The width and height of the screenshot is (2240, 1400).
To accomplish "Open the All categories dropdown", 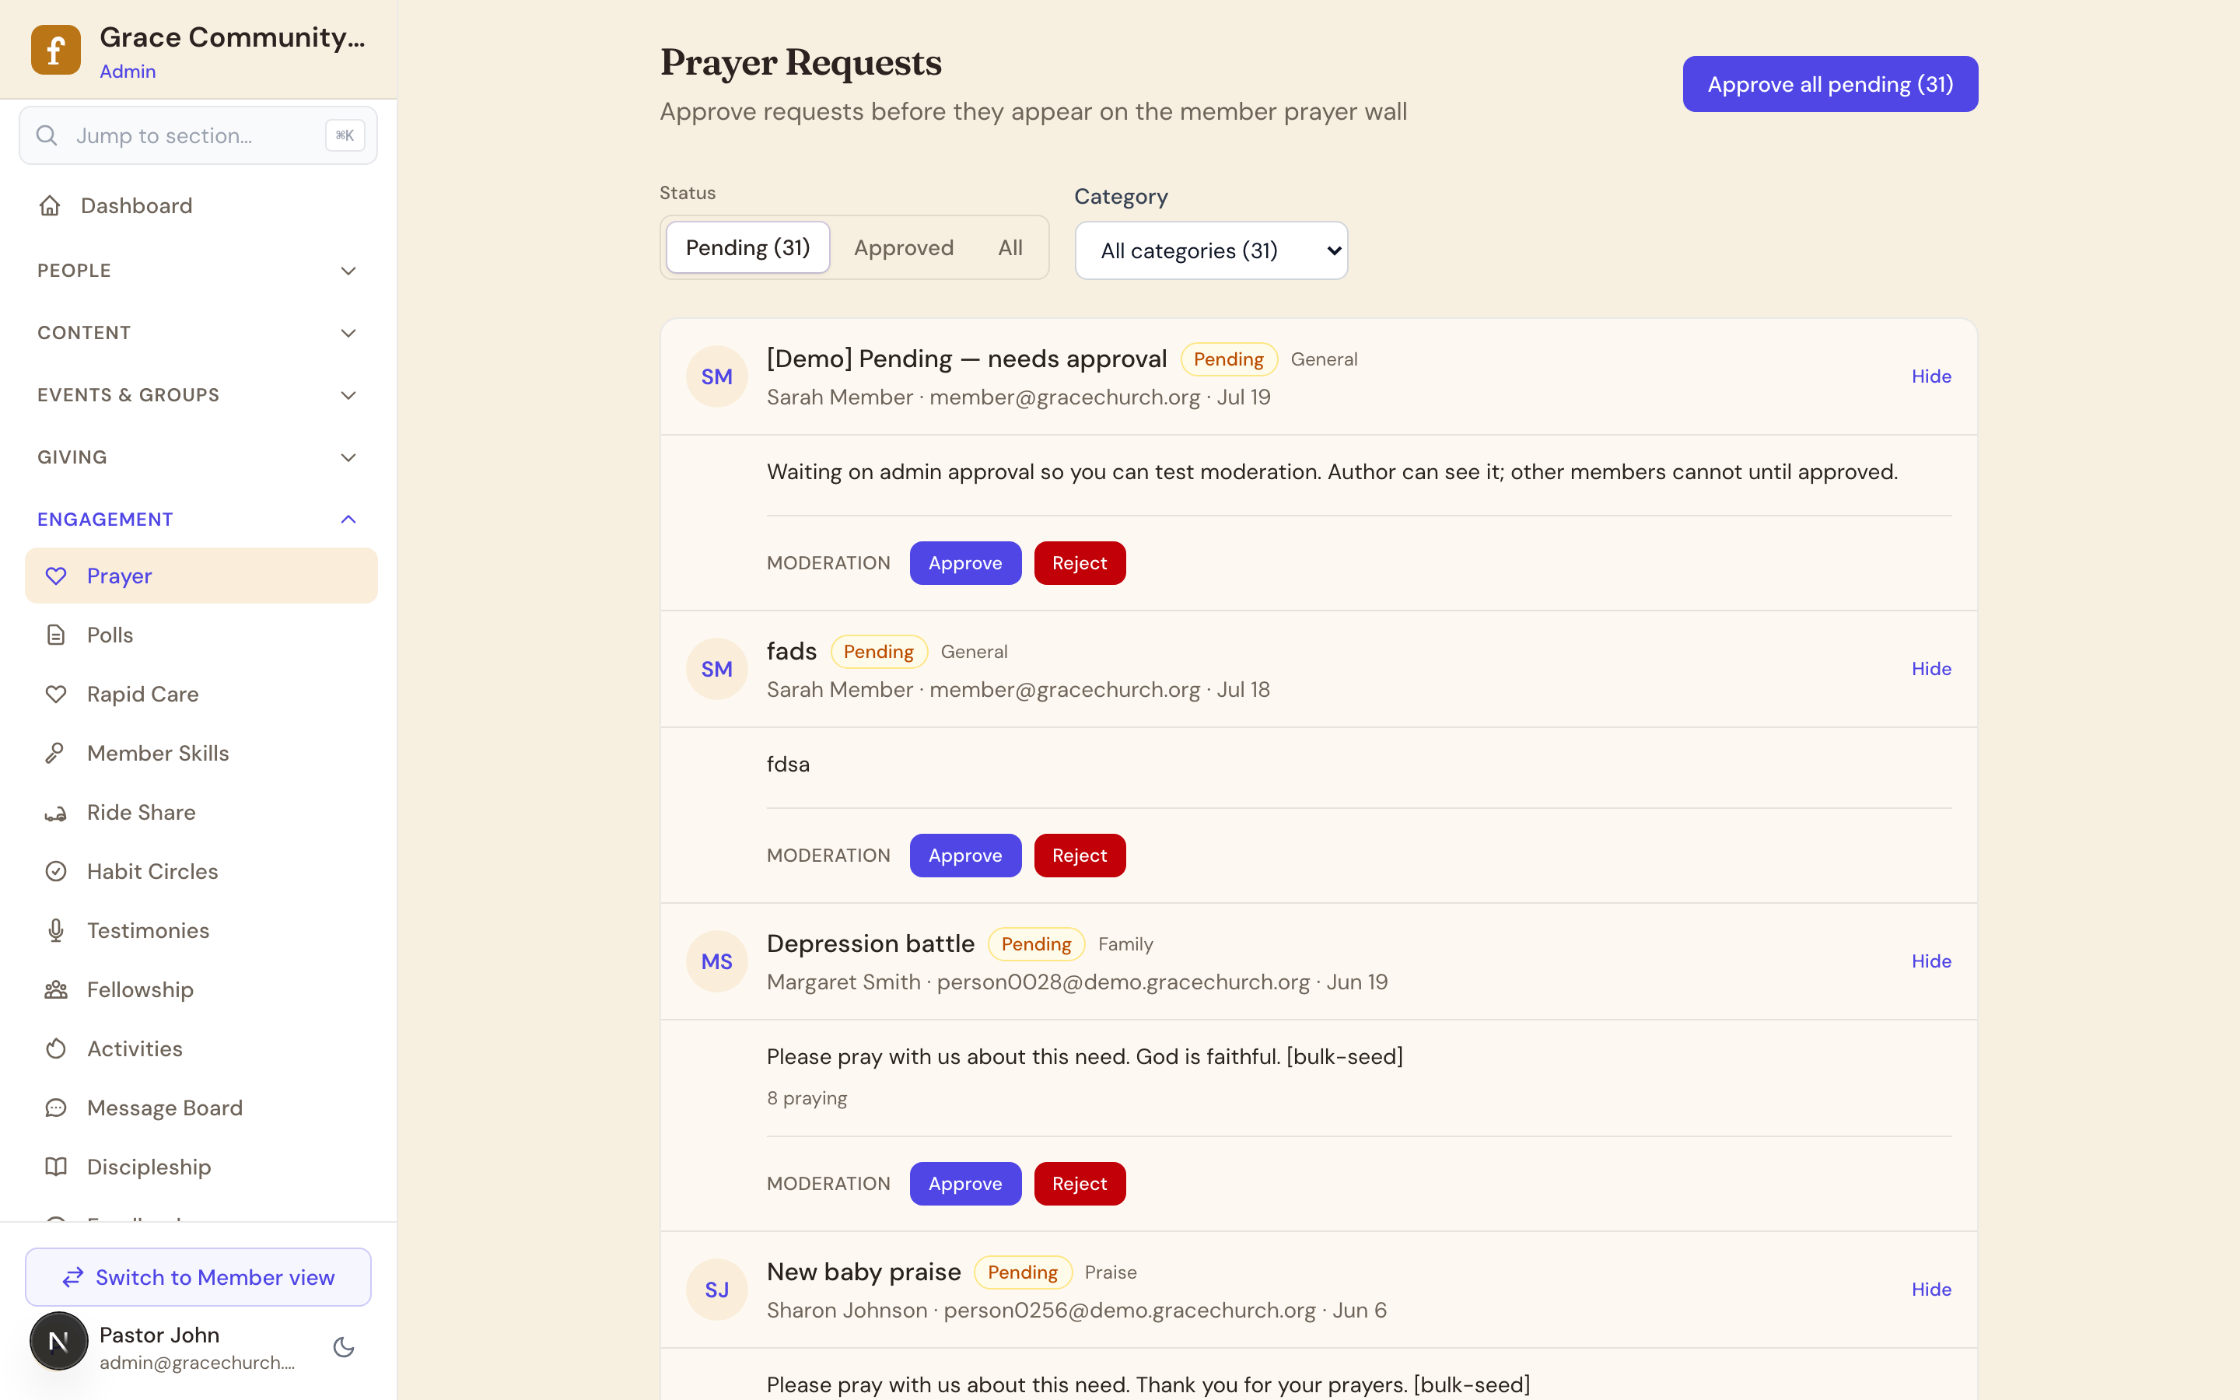I will pyautogui.click(x=1211, y=251).
